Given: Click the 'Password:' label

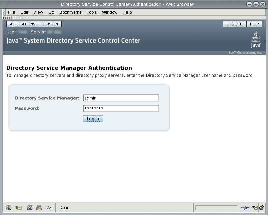Looking at the screenshot, I should [x=27, y=109].
